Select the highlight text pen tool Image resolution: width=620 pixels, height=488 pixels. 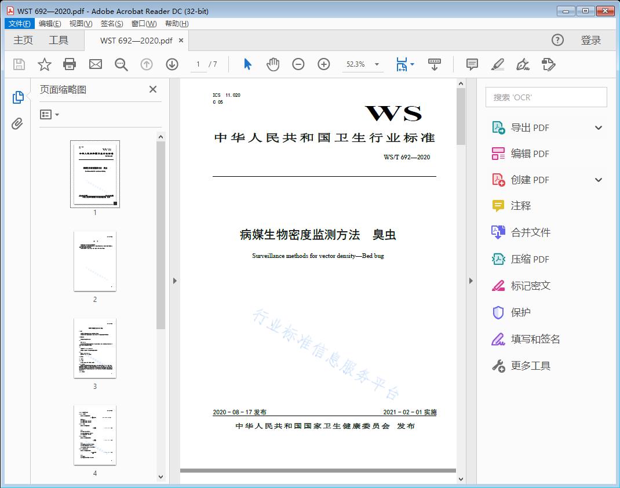tap(497, 64)
